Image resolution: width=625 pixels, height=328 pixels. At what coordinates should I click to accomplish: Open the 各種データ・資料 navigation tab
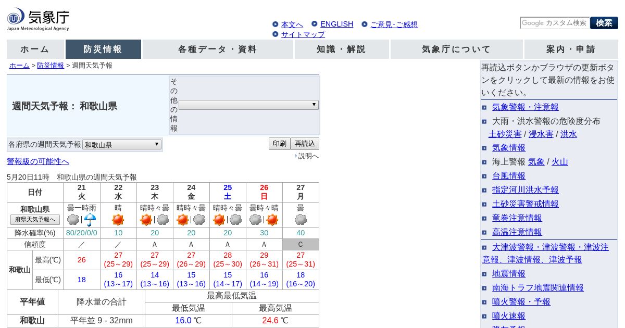pyautogui.click(x=218, y=49)
